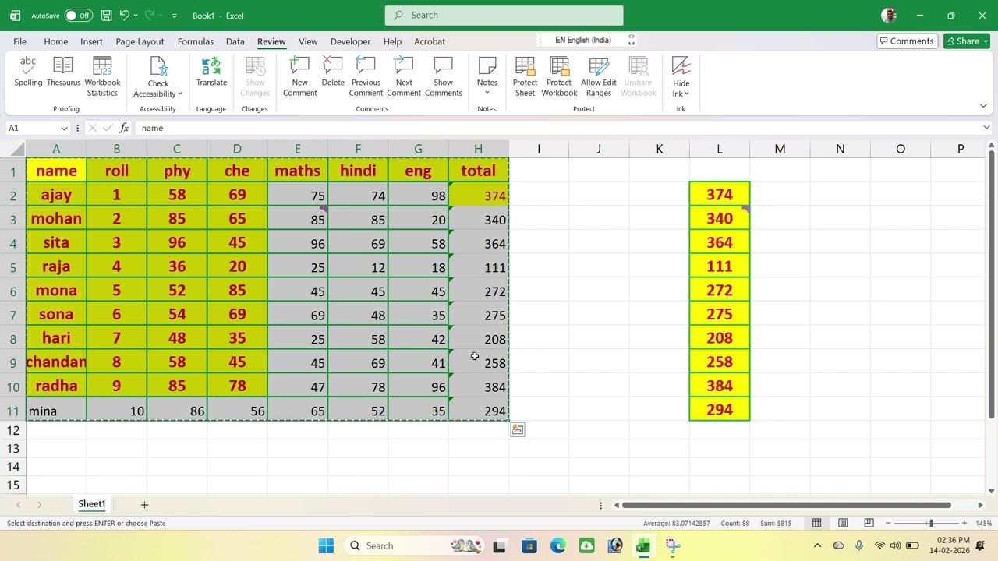This screenshot has width=998, height=561.
Task: Switch to the View tab
Action: (x=308, y=41)
